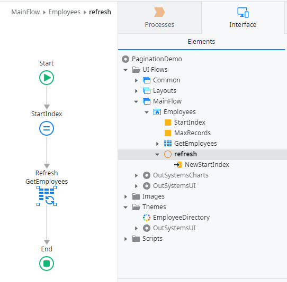Click the Processes tab arrow icon

[159, 12]
